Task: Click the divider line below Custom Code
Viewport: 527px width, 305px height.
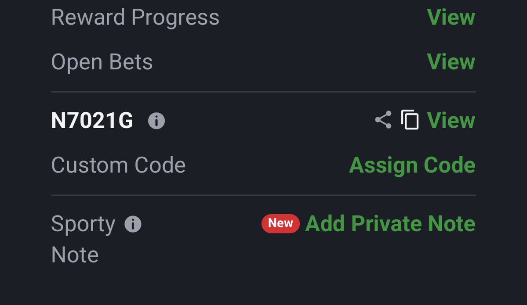Action: pos(264,195)
